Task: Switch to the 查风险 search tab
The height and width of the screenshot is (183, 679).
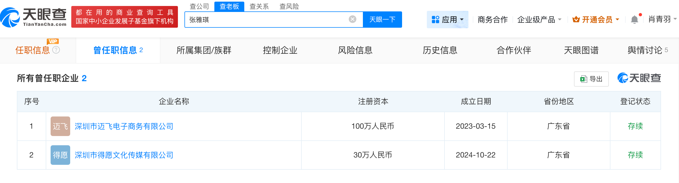Action: [289, 6]
